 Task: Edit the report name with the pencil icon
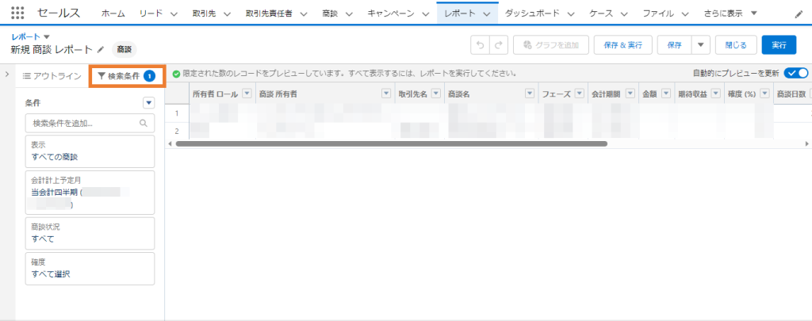(101, 50)
